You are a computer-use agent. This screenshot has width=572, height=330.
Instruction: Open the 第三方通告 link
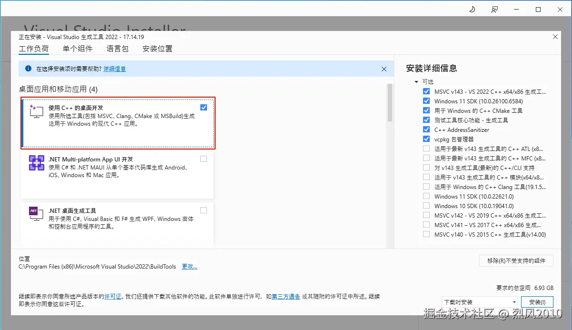(286, 296)
